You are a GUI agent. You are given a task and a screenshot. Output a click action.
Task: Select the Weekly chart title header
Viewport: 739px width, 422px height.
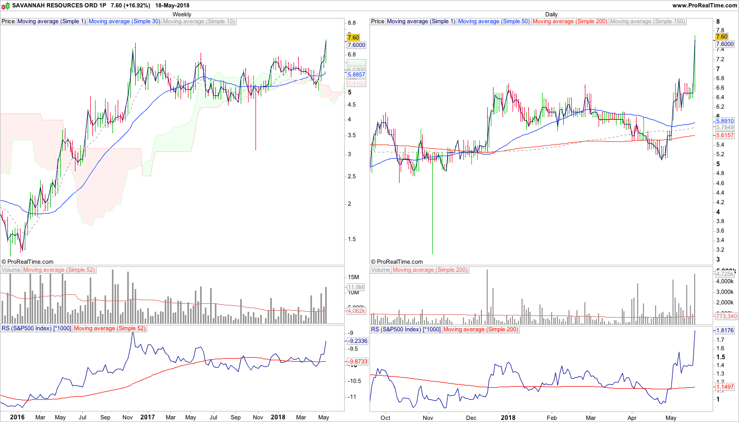(182, 14)
